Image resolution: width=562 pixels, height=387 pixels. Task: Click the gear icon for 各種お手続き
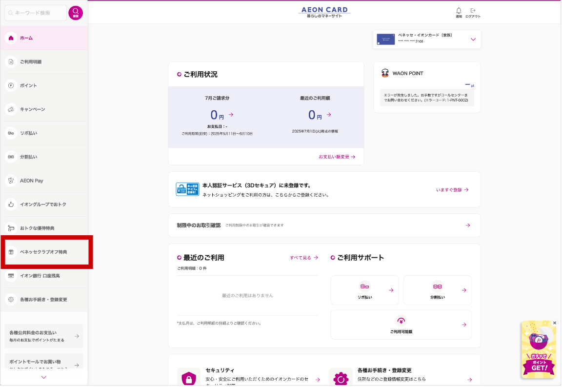coord(11,300)
